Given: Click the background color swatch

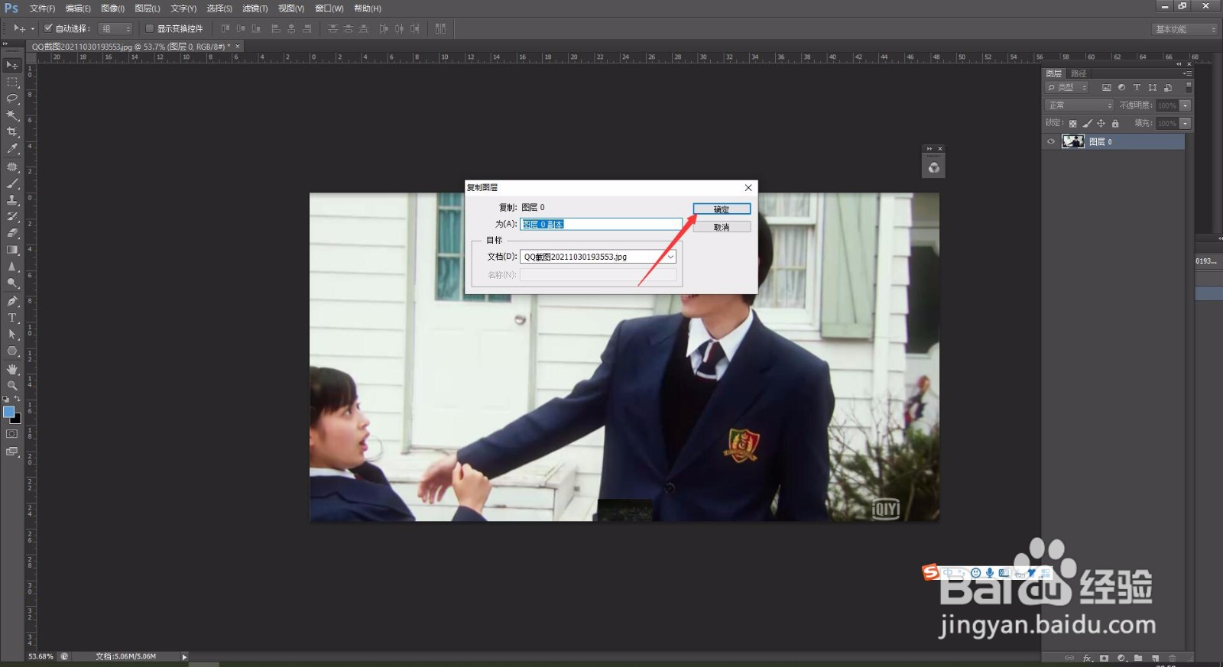Looking at the screenshot, I should [x=16, y=419].
